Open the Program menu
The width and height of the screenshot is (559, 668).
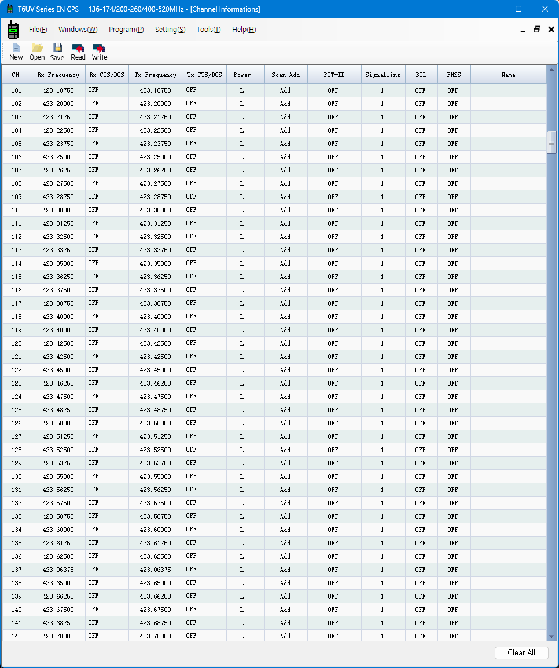click(x=126, y=30)
